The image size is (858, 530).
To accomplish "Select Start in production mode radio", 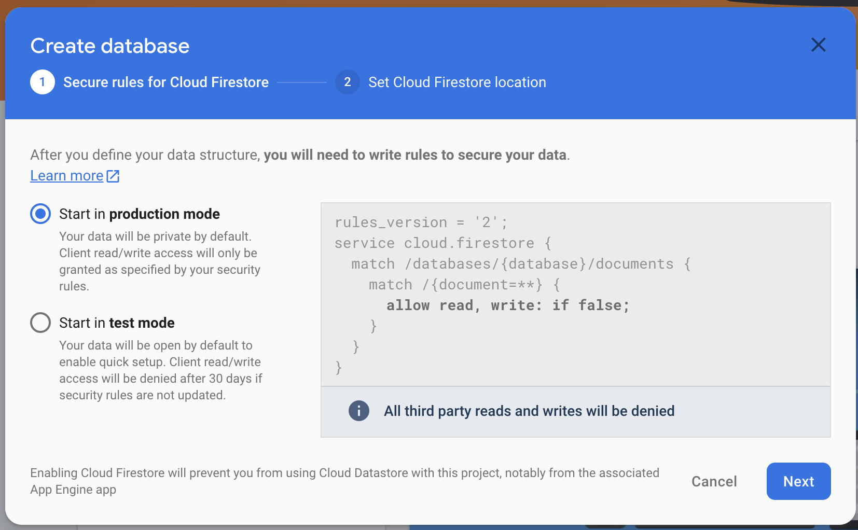I will (40, 214).
